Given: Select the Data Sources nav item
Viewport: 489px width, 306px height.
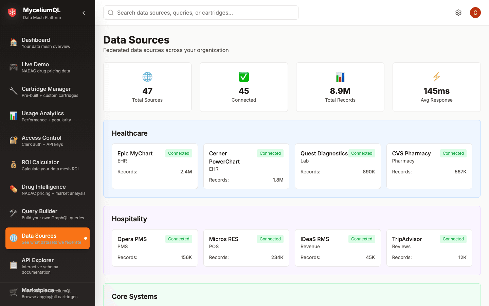Looking at the screenshot, I should tap(48, 238).
